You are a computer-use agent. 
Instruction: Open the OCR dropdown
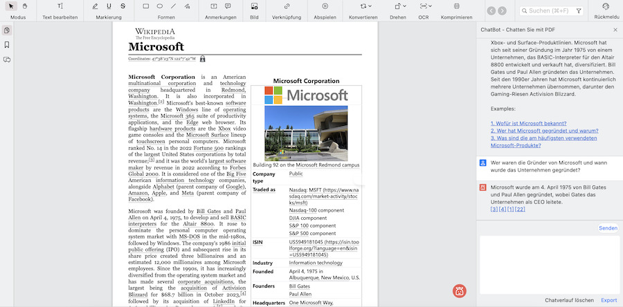tap(426, 6)
